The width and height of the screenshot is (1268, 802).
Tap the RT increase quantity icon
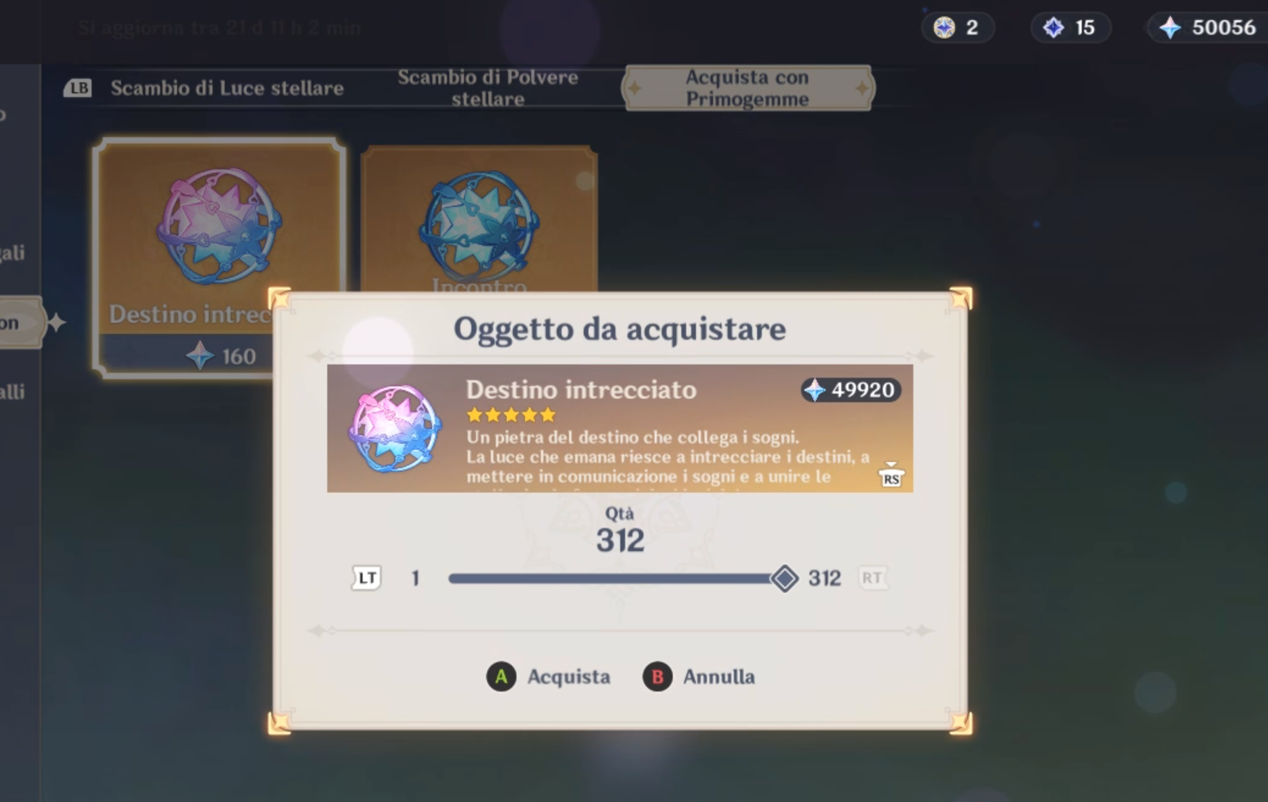coord(872,577)
